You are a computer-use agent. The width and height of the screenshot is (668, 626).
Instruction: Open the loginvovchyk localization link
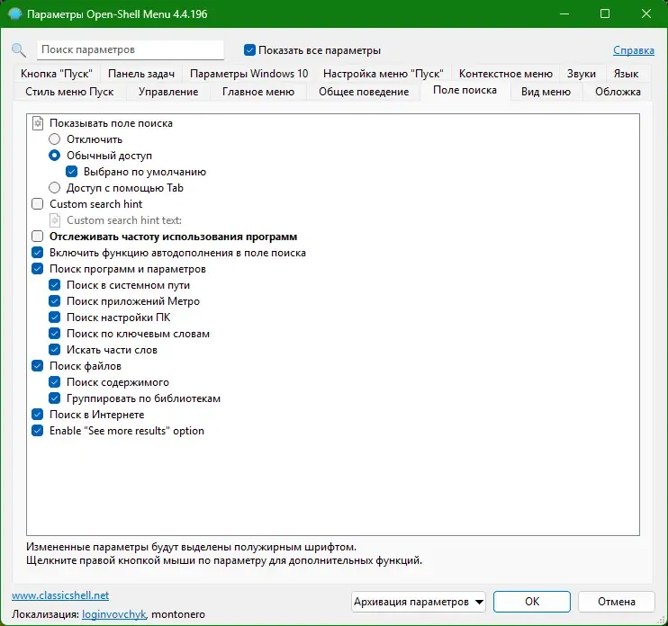[114, 614]
